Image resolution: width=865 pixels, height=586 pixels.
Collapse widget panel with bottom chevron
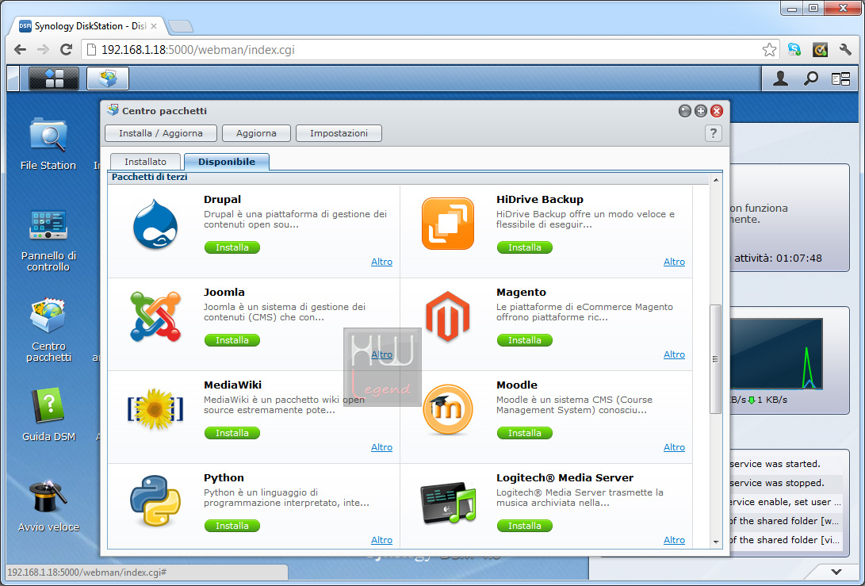pos(836,572)
